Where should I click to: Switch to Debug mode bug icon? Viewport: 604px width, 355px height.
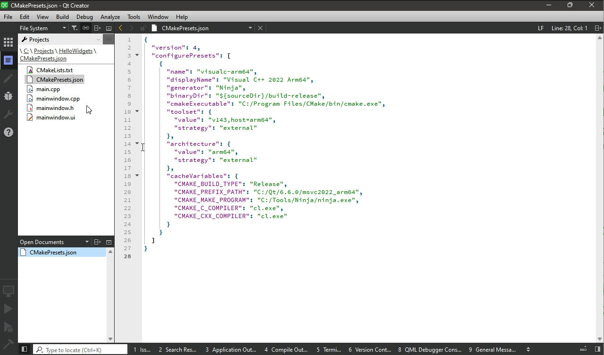point(8,96)
